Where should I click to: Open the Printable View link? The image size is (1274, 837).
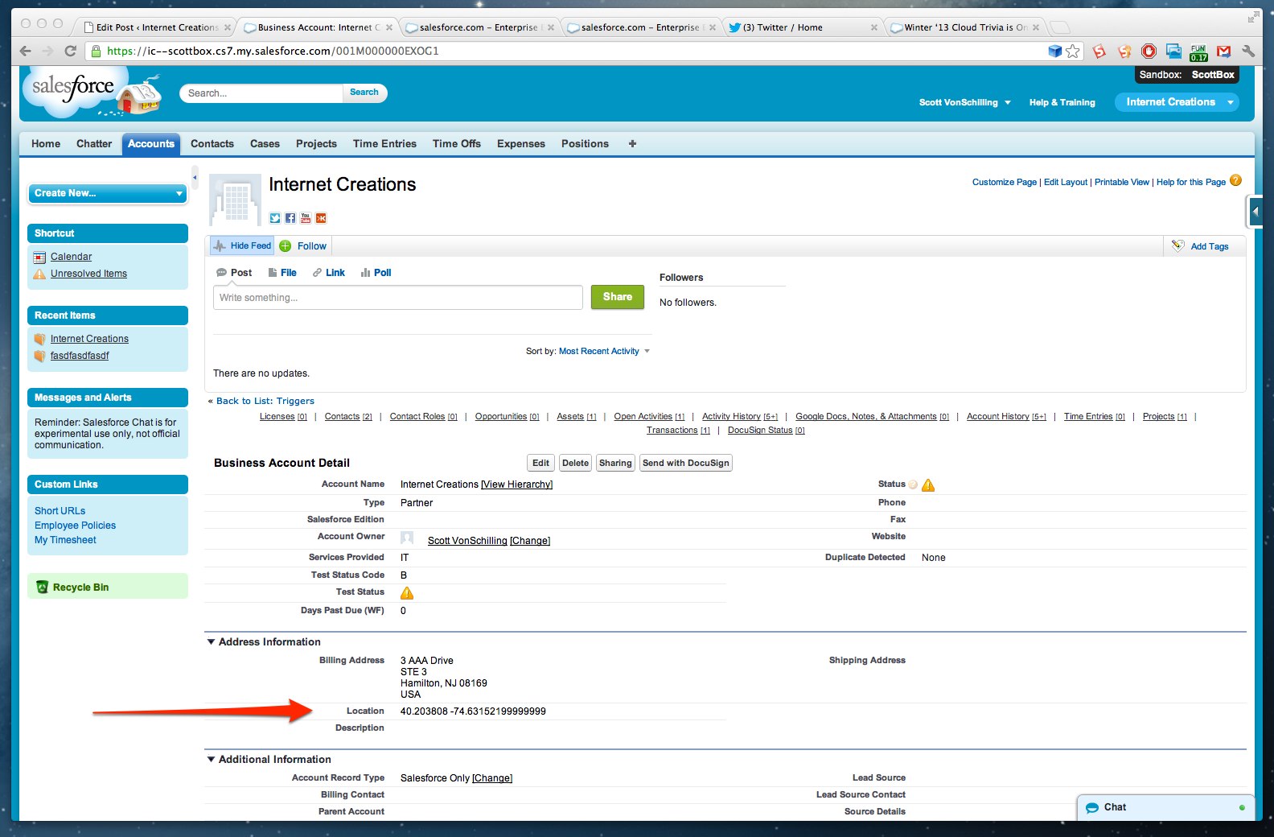point(1121,182)
